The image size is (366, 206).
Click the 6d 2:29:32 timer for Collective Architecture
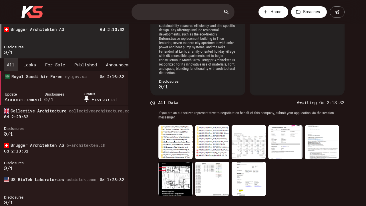[16, 117]
